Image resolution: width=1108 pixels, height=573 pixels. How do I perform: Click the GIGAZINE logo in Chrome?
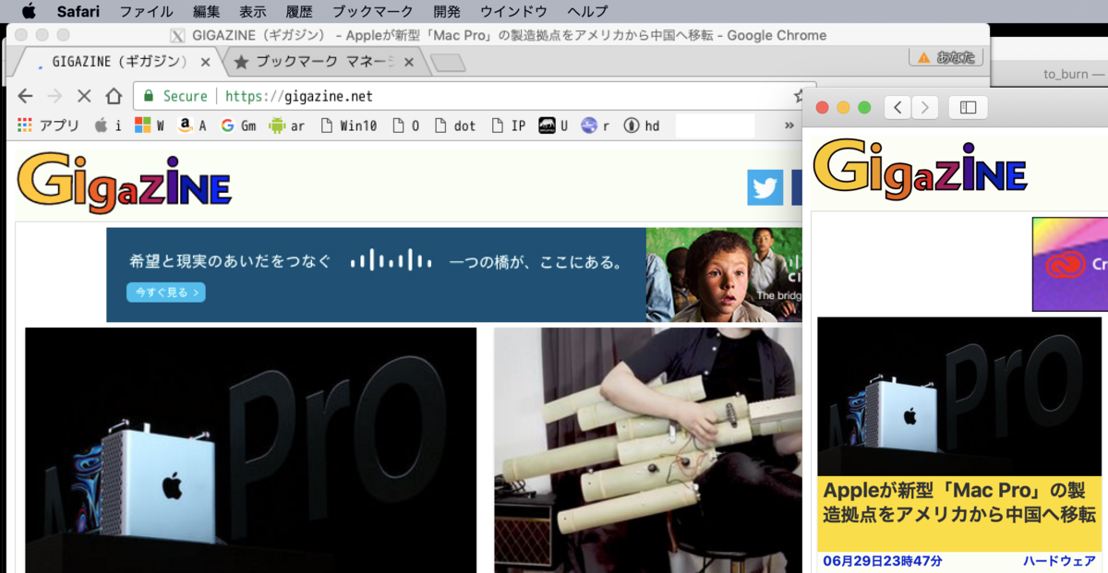coord(124,183)
